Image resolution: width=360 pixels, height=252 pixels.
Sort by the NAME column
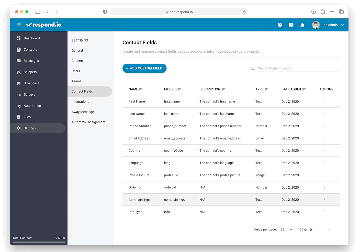(135, 89)
